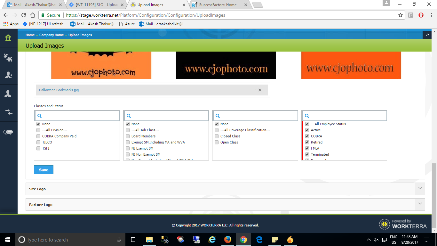
Task: Open the Home icon in sidebar
Action: pyautogui.click(x=8, y=38)
